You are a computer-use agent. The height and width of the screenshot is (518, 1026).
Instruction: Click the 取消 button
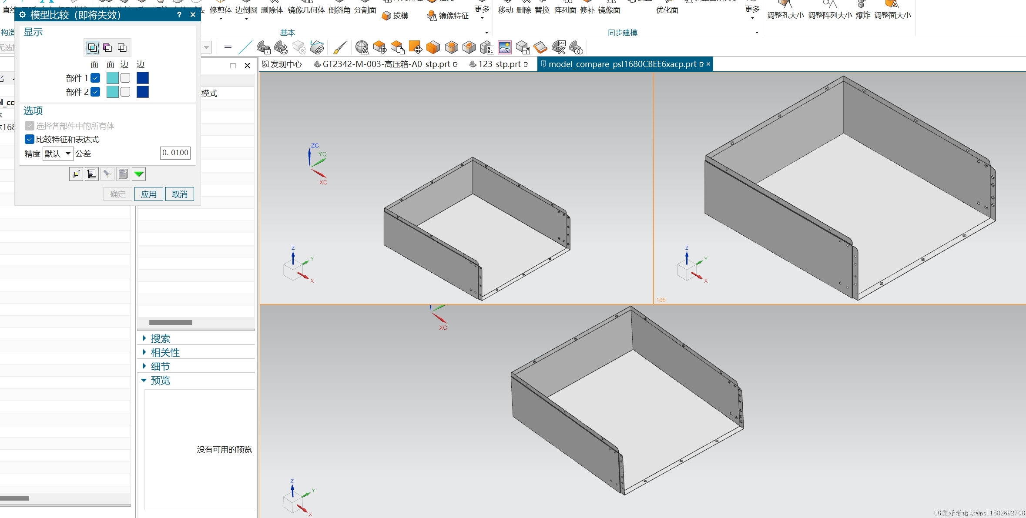click(180, 194)
